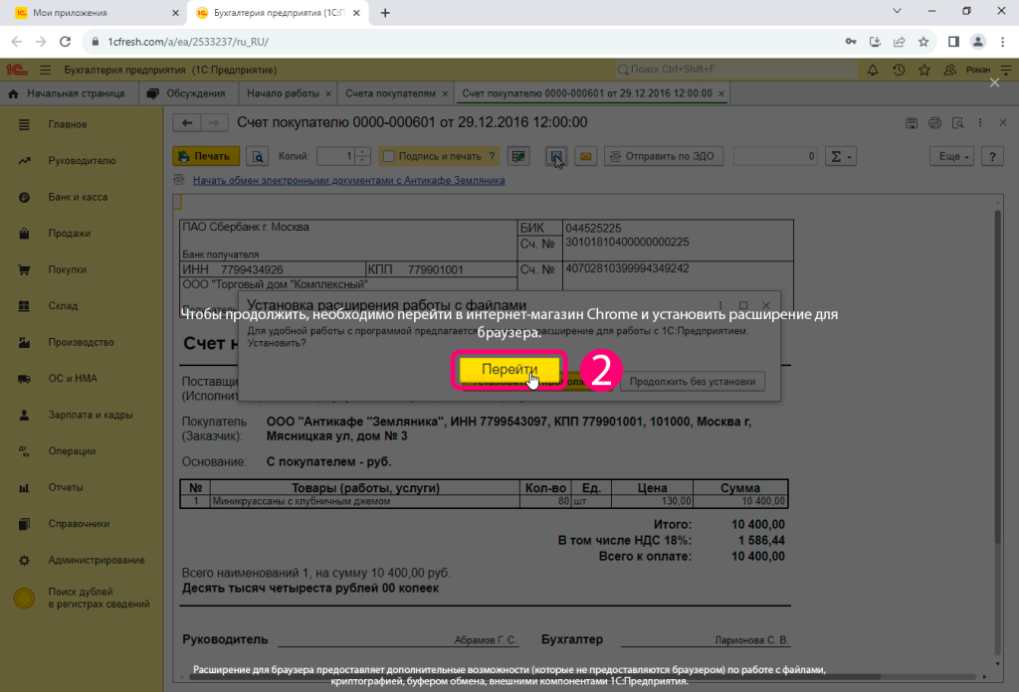Open the Chrome tab search chevron
This screenshot has width=1019, height=692.
pyautogui.click(x=897, y=11)
